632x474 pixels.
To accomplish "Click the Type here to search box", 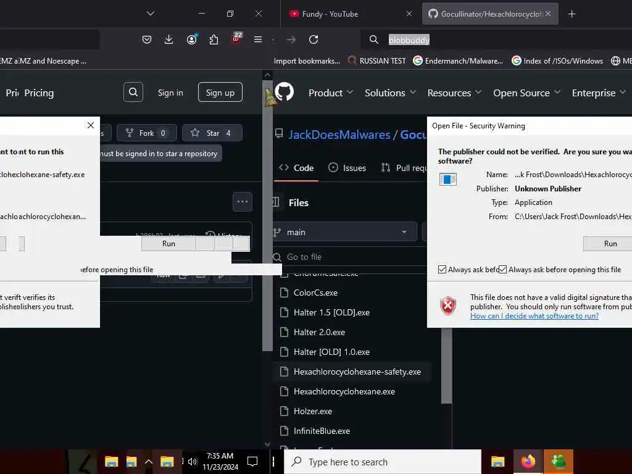I will 383,462.
